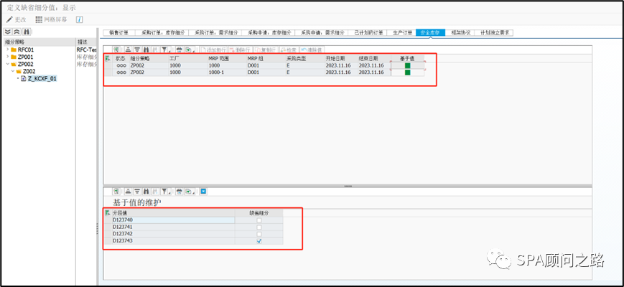The width and height of the screenshot is (624, 287).
Task: Click the 添加新行 add row button
Action: (x=214, y=50)
